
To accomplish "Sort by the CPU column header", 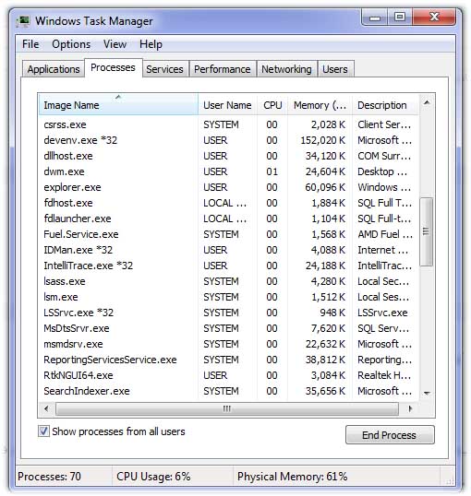I will [272, 105].
